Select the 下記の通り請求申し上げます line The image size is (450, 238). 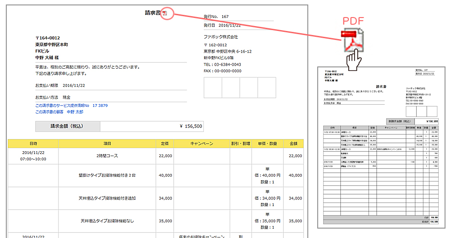(61, 74)
